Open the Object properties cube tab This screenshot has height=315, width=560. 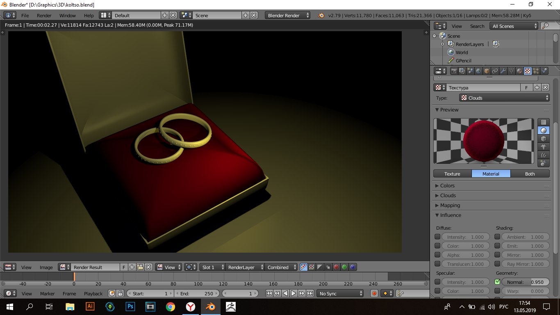pyautogui.click(x=487, y=71)
